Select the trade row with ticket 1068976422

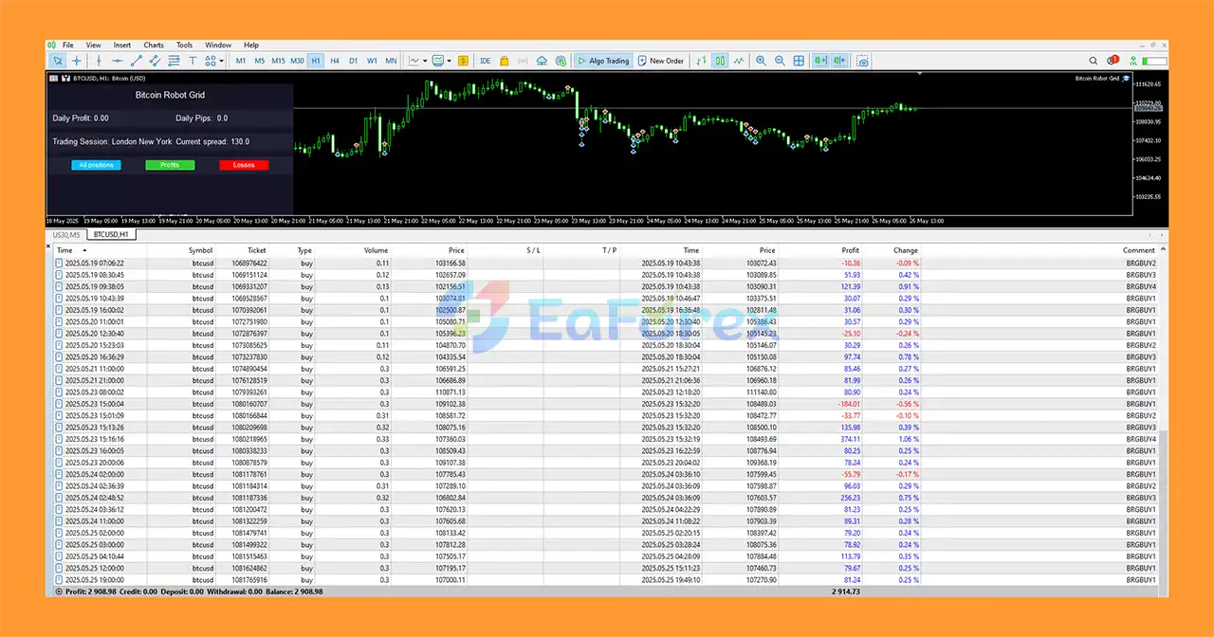click(x=607, y=263)
